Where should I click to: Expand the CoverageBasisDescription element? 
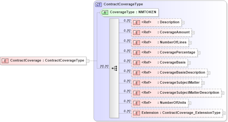tap(209, 73)
